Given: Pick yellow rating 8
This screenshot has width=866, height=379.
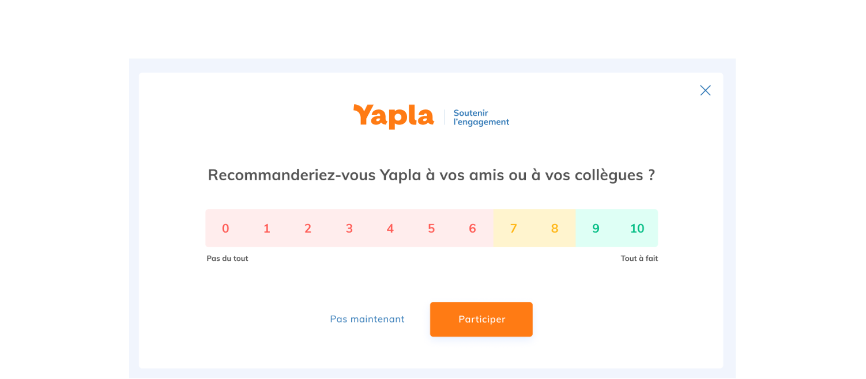Looking at the screenshot, I should [555, 228].
